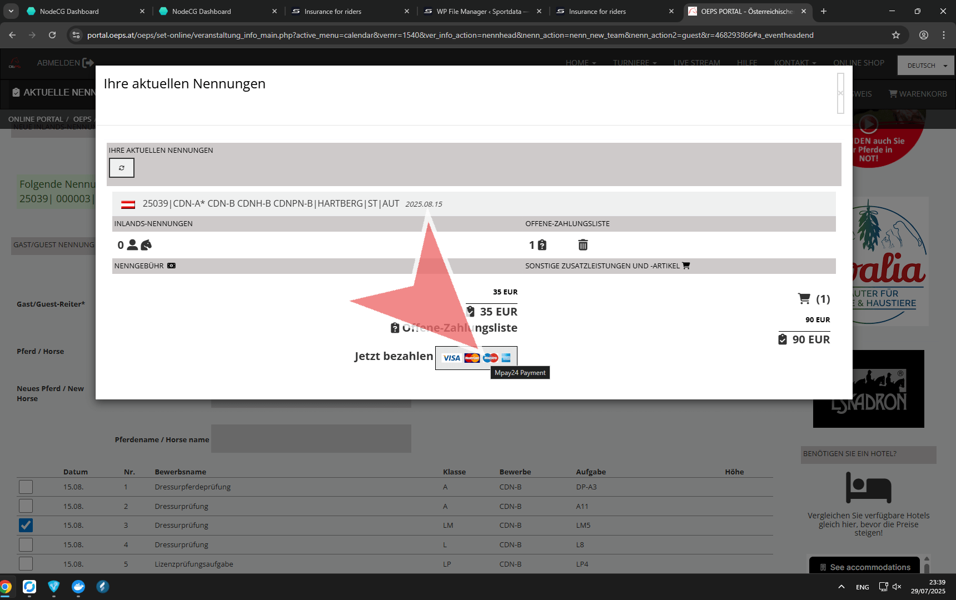Image resolution: width=956 pixels, height=600 pixels.
Task: Open the ONLINE SHOP menu item
Action: pos(859,63)
